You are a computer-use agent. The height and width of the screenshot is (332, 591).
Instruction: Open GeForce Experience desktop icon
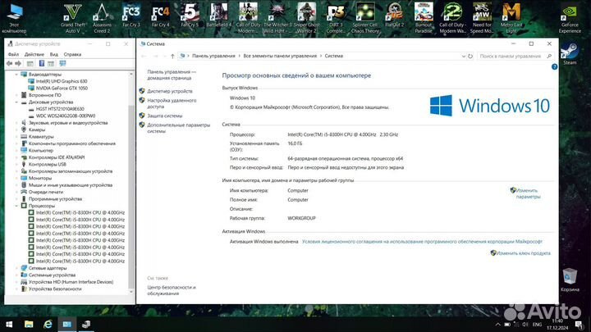[570, 19]
